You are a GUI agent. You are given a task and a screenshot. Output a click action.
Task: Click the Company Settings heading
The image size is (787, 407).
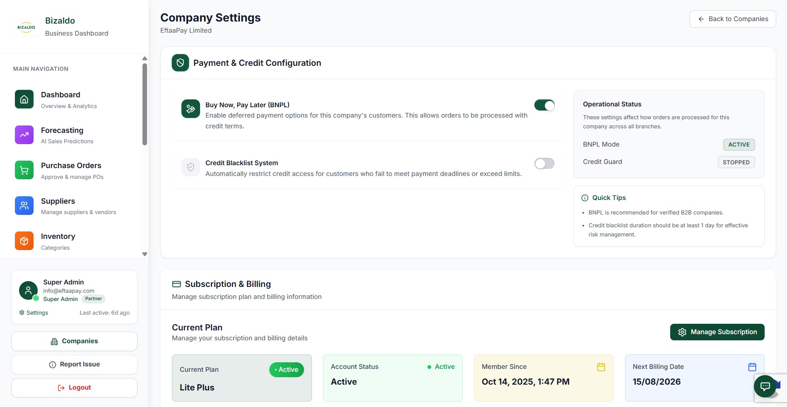coord(210,18)
